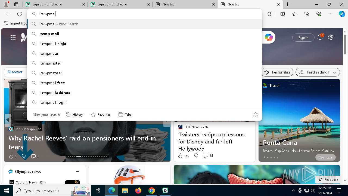Image resolution: width=348 pixels, height=196 pixels.
Task: Open Favorites star toolbar icon
Action: (x=295, y=14)
